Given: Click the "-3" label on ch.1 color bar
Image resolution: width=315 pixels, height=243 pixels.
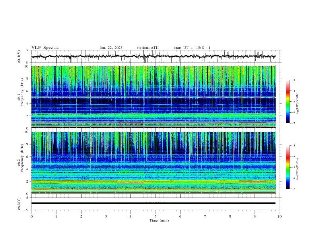Looking at the screenshot, I should 293,80.
